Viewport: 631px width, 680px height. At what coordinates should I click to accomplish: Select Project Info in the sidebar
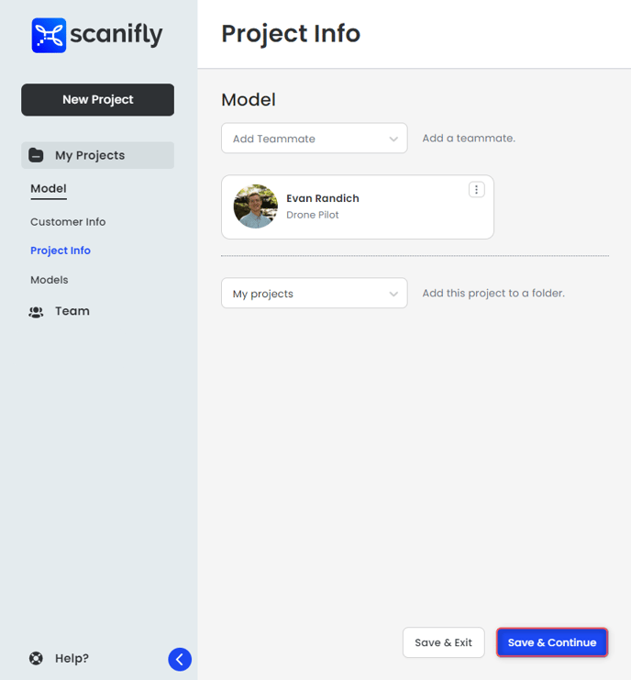click(61, 251)
